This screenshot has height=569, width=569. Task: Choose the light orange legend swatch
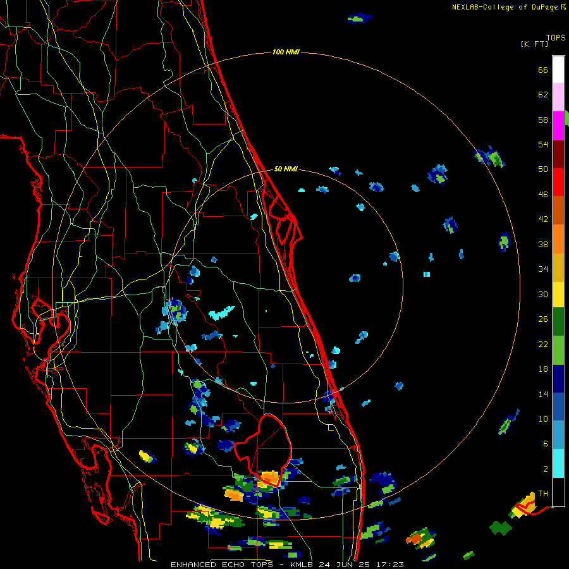tap(558, 238)
